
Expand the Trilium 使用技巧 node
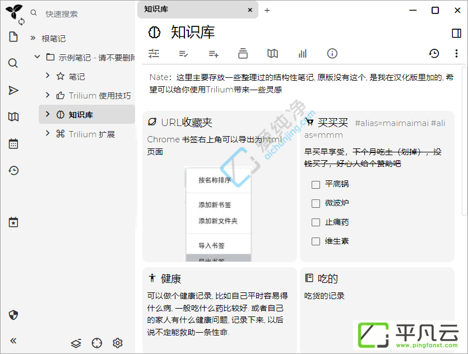tap(48, 95)
